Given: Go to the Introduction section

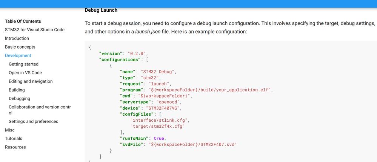Looking at the screenshot, I should point(17,38).
